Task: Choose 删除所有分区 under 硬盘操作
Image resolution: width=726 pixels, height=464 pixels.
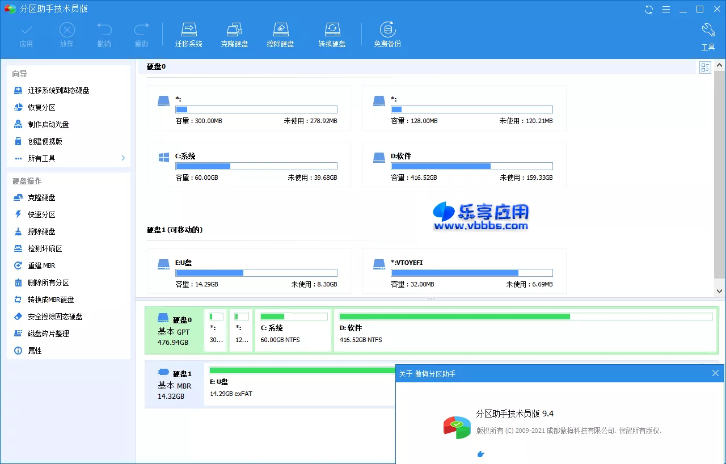Action: tap(46, 282)
